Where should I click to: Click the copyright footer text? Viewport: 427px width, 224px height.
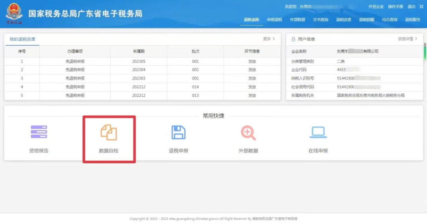213,218
